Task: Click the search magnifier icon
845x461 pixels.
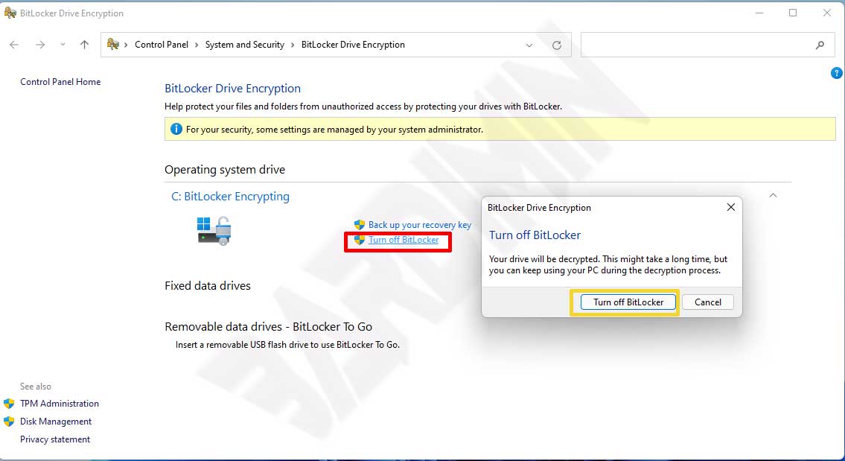Action: (x=820, y=45)
